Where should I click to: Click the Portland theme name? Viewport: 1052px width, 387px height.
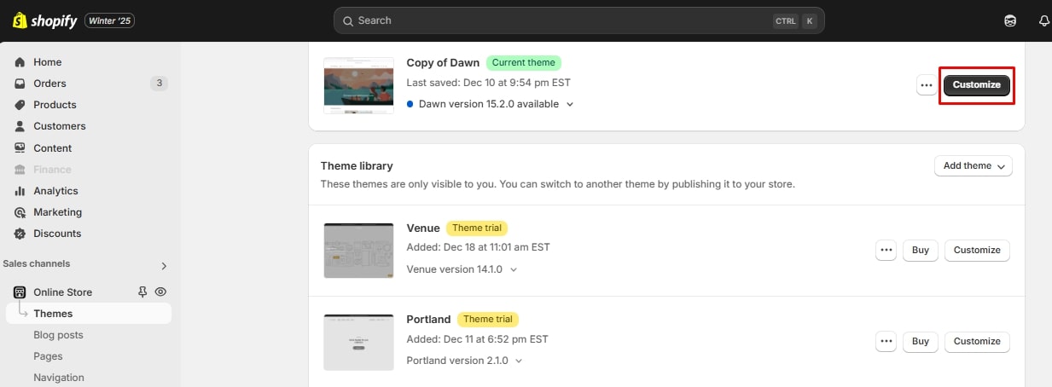point(428,319)
